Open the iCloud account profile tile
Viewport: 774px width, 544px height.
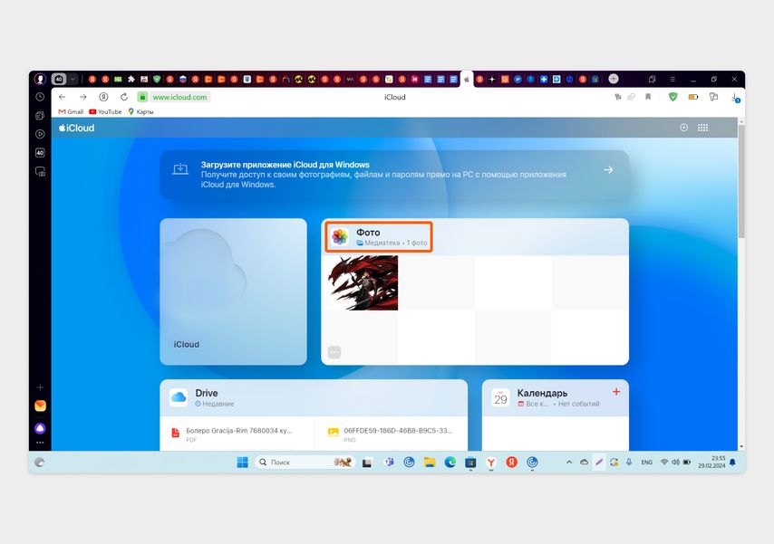click(234, 291)
